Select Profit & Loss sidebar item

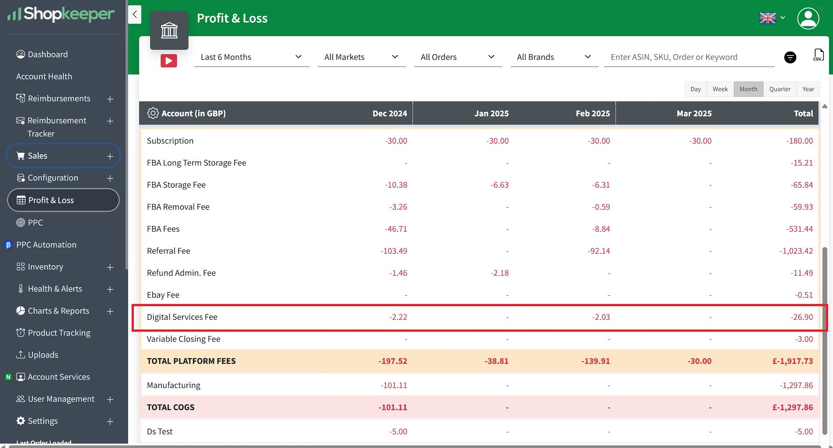(63, 200)
